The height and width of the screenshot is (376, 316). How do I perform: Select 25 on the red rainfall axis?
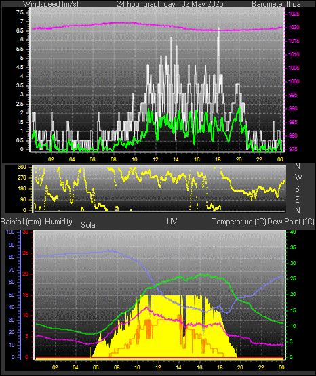tap(26, 253)
